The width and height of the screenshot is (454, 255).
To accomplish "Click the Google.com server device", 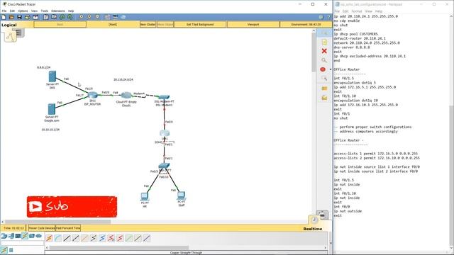I will pos(52,109).
